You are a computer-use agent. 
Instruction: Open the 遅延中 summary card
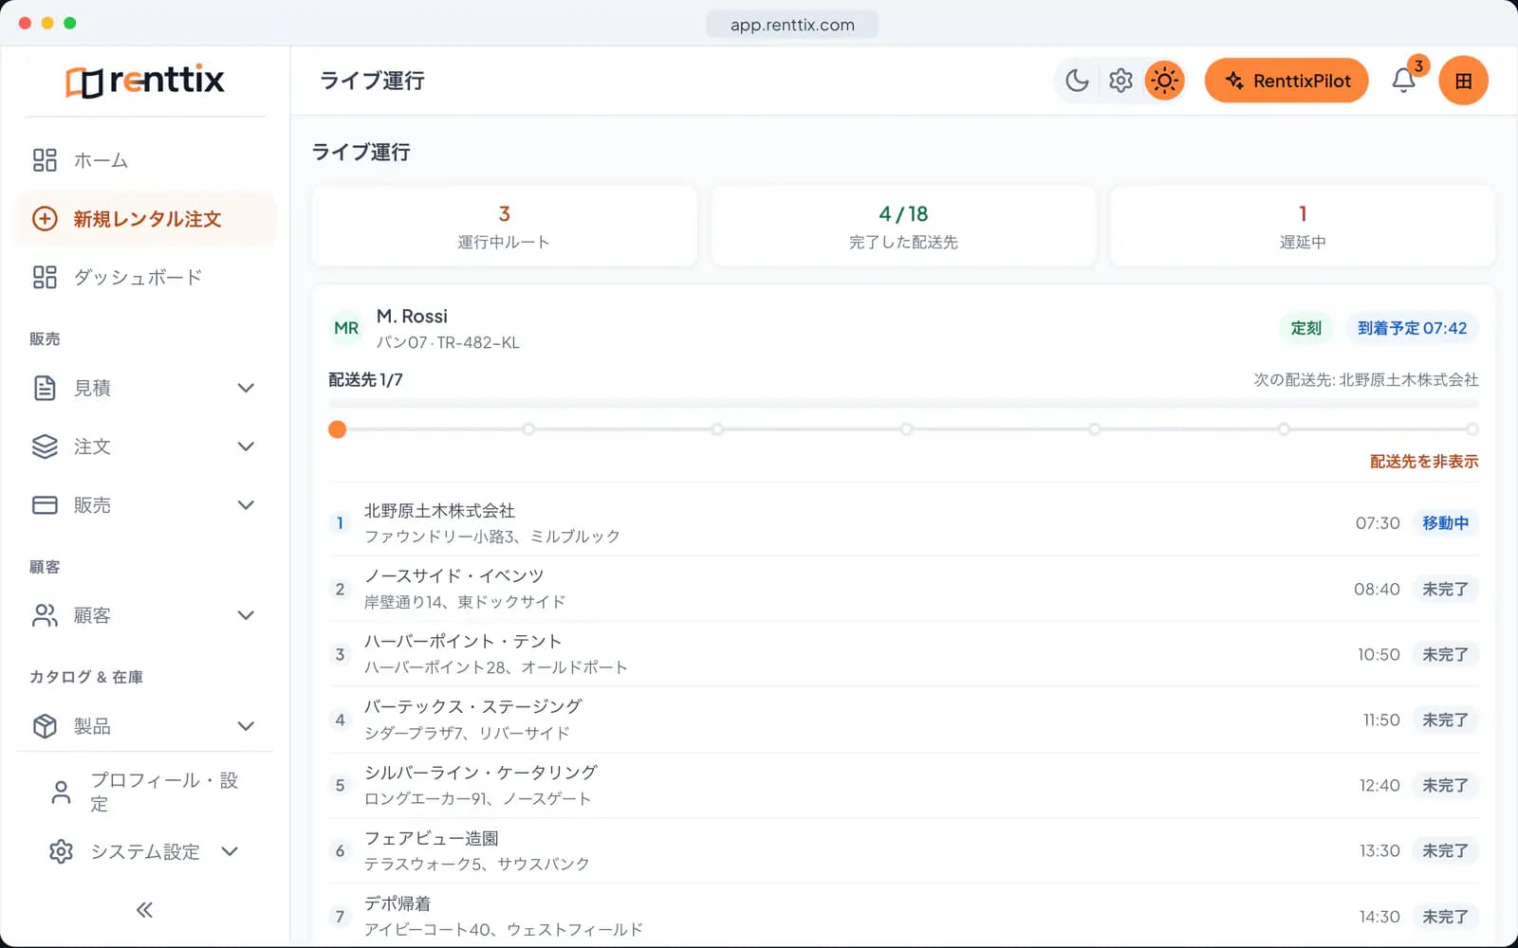(1303, 226)
